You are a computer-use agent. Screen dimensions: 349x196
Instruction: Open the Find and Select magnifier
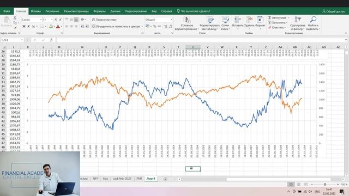(x=313, y=20)
